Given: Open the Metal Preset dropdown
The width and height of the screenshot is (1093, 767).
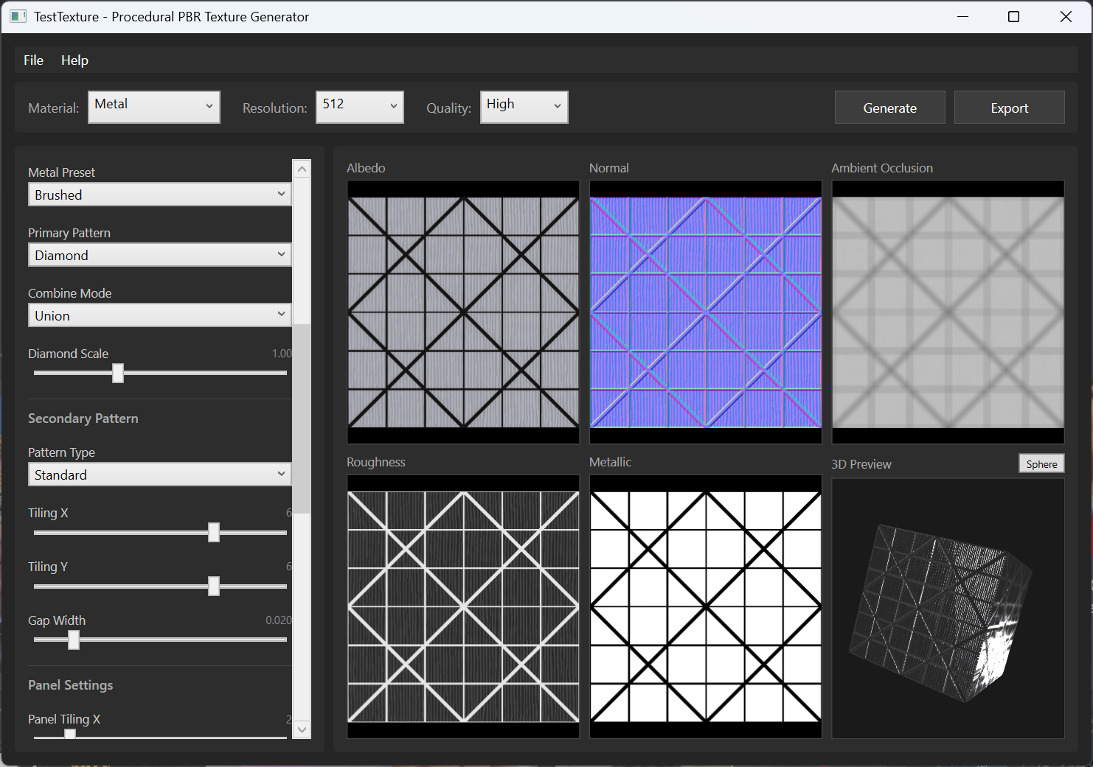Looking at the screenshot, I should (x=159, y=195).
